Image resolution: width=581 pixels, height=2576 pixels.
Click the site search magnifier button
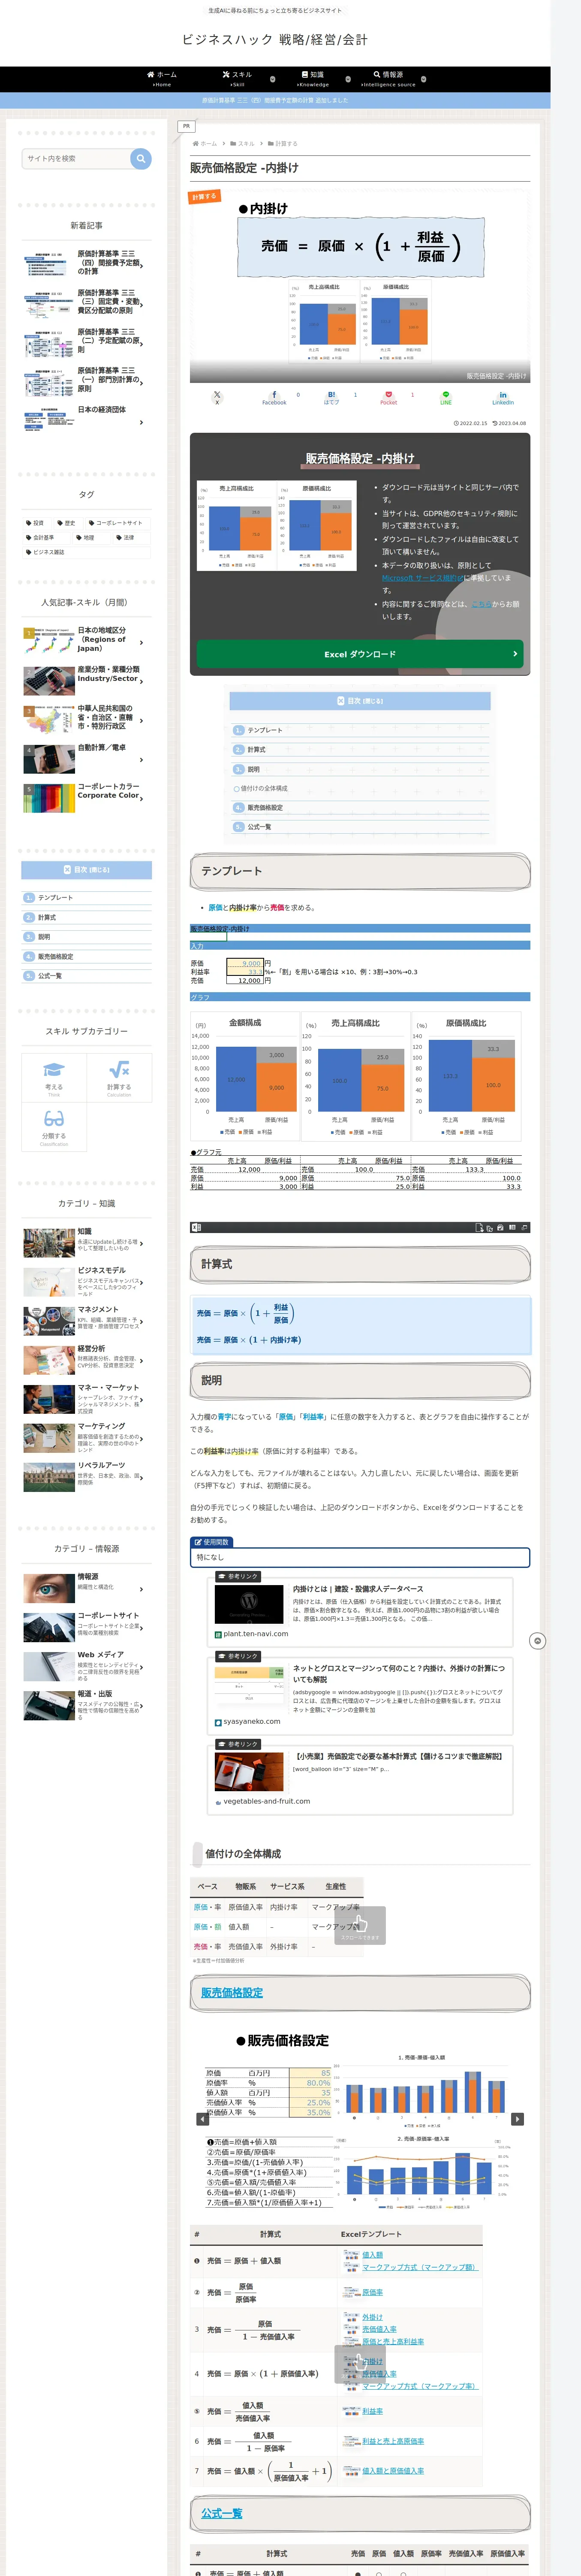[141, 158]
